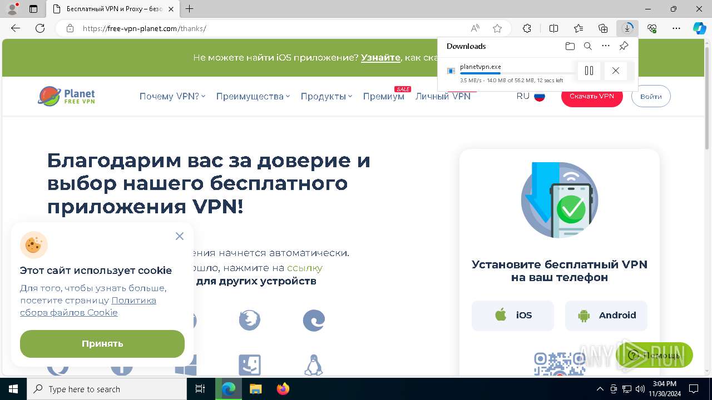
Task: Expand the Преимущества menu
Action: point(253,96)
